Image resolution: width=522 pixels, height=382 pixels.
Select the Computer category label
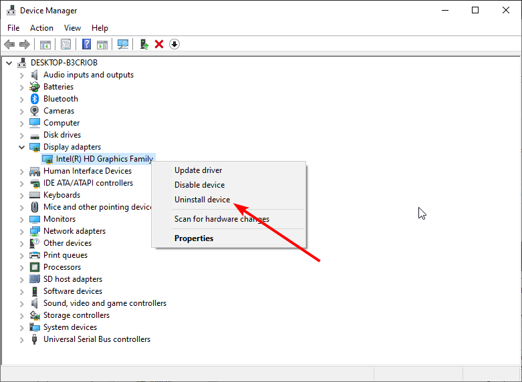pos(61,123)
